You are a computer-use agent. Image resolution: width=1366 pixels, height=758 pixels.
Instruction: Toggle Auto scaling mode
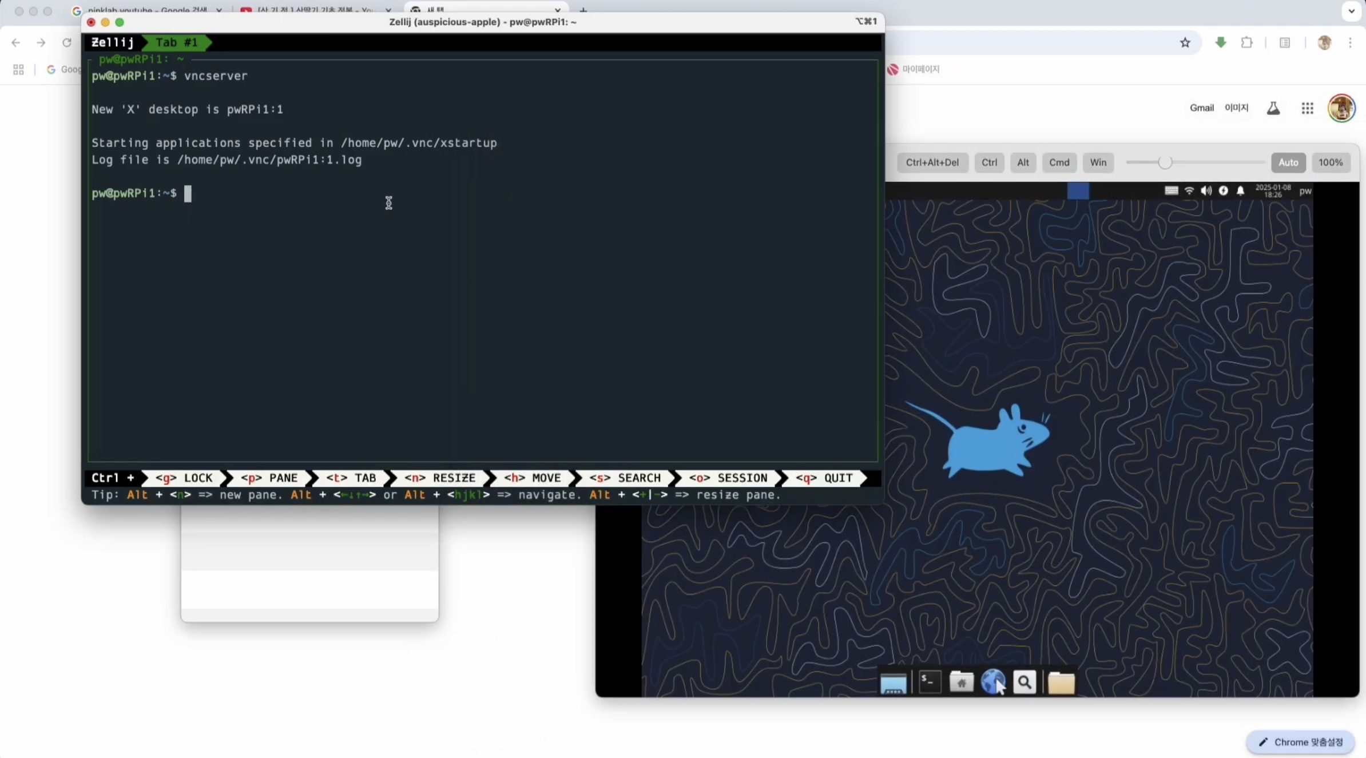coord(1288,162)
